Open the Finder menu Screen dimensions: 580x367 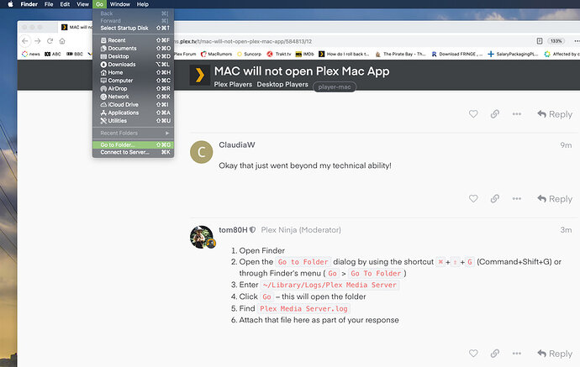point(29,4)
